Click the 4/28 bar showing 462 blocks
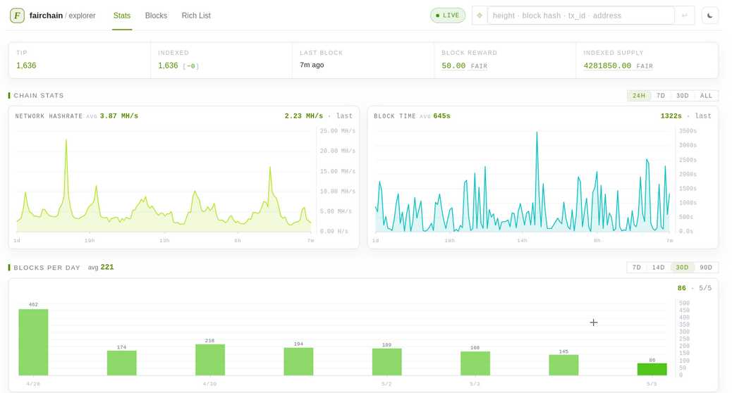Viewport: 732px width, 393px height. click(x=33, y=342)
